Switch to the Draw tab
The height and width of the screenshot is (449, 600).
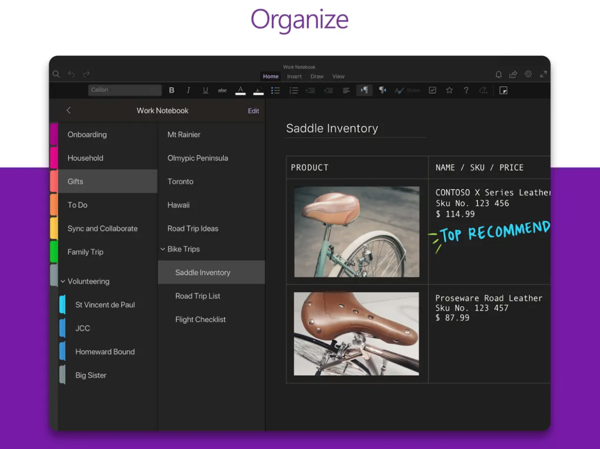pyautogui.click(x=317, y=77)
